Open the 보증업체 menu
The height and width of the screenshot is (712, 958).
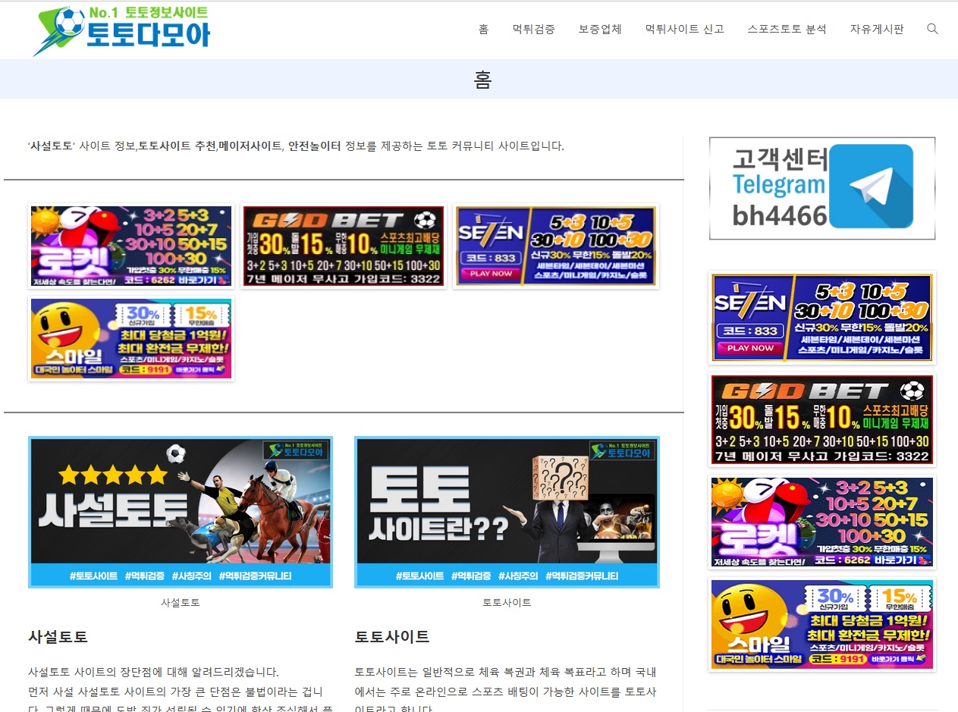pos(600,30)
